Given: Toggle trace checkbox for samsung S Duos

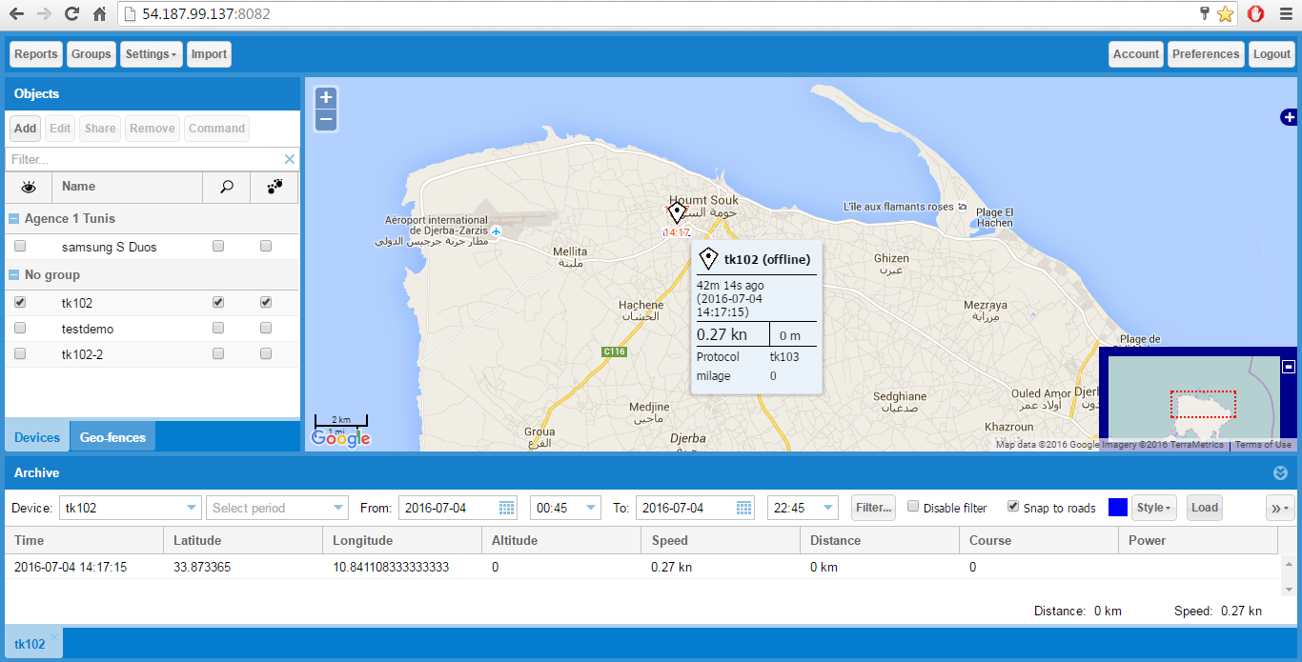Looking at the screenshot, I should pyautogui.click(x=266, y=247).
